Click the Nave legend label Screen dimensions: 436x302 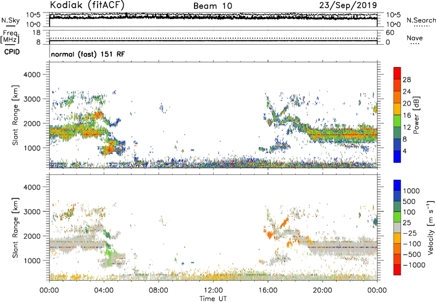(415, 38)
